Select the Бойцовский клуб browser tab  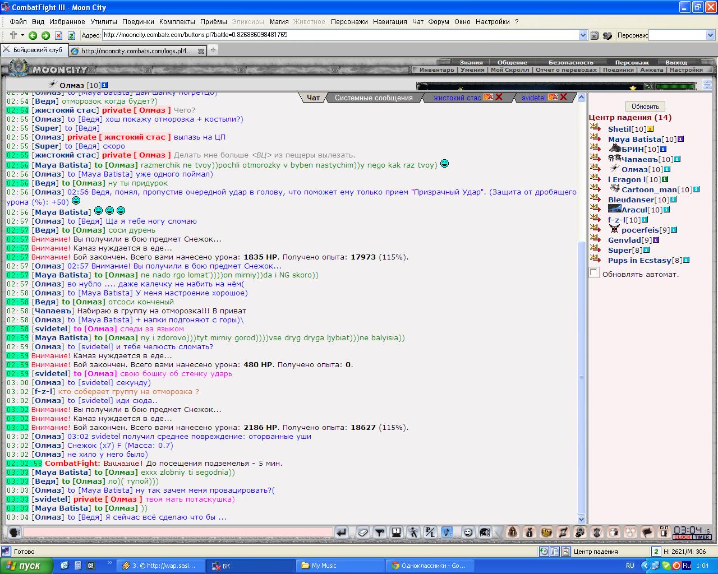click(x=34, y=50)
